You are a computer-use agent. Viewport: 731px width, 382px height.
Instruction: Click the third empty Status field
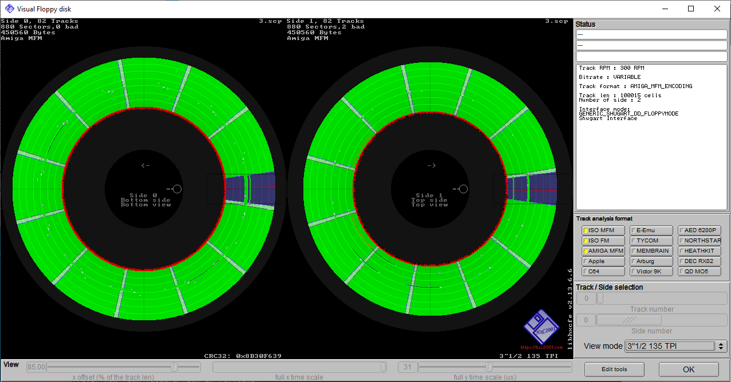651,57
